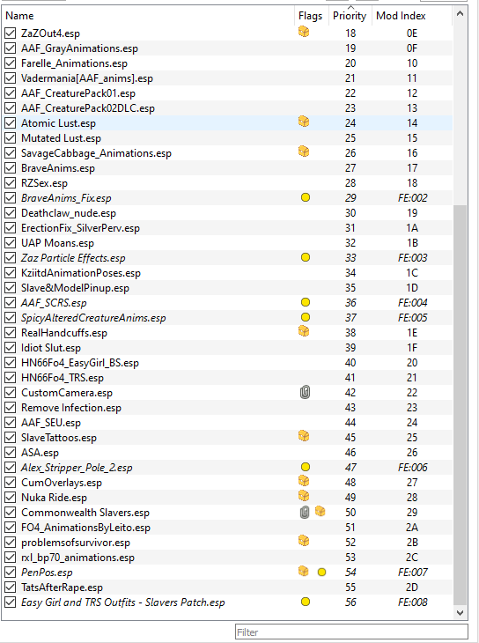Select the Idiot Slut.esp row
The height and width of the screenshot is (643, 479).
(x=227, y=348)
